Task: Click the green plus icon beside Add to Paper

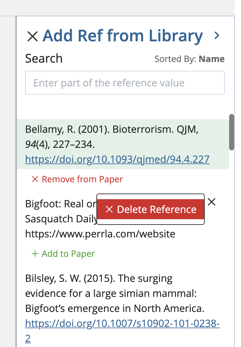Action: [35, 254]
